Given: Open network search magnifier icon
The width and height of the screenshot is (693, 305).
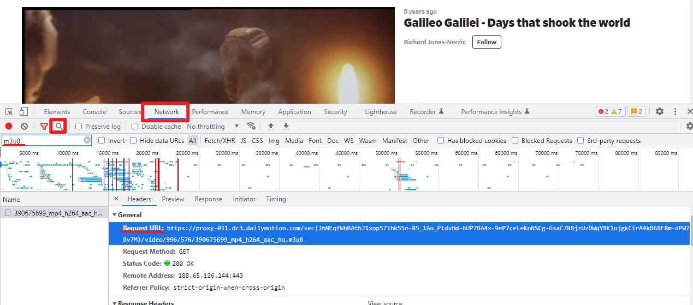Looking at the screenshot, I should pyautogui.click(x=58, y=126).
